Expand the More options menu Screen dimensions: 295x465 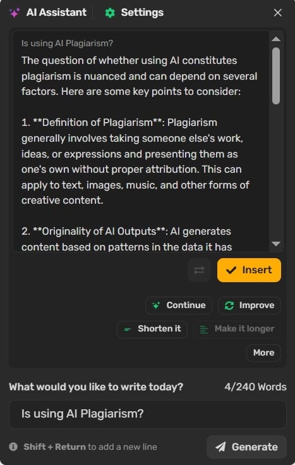pos(263,352)
